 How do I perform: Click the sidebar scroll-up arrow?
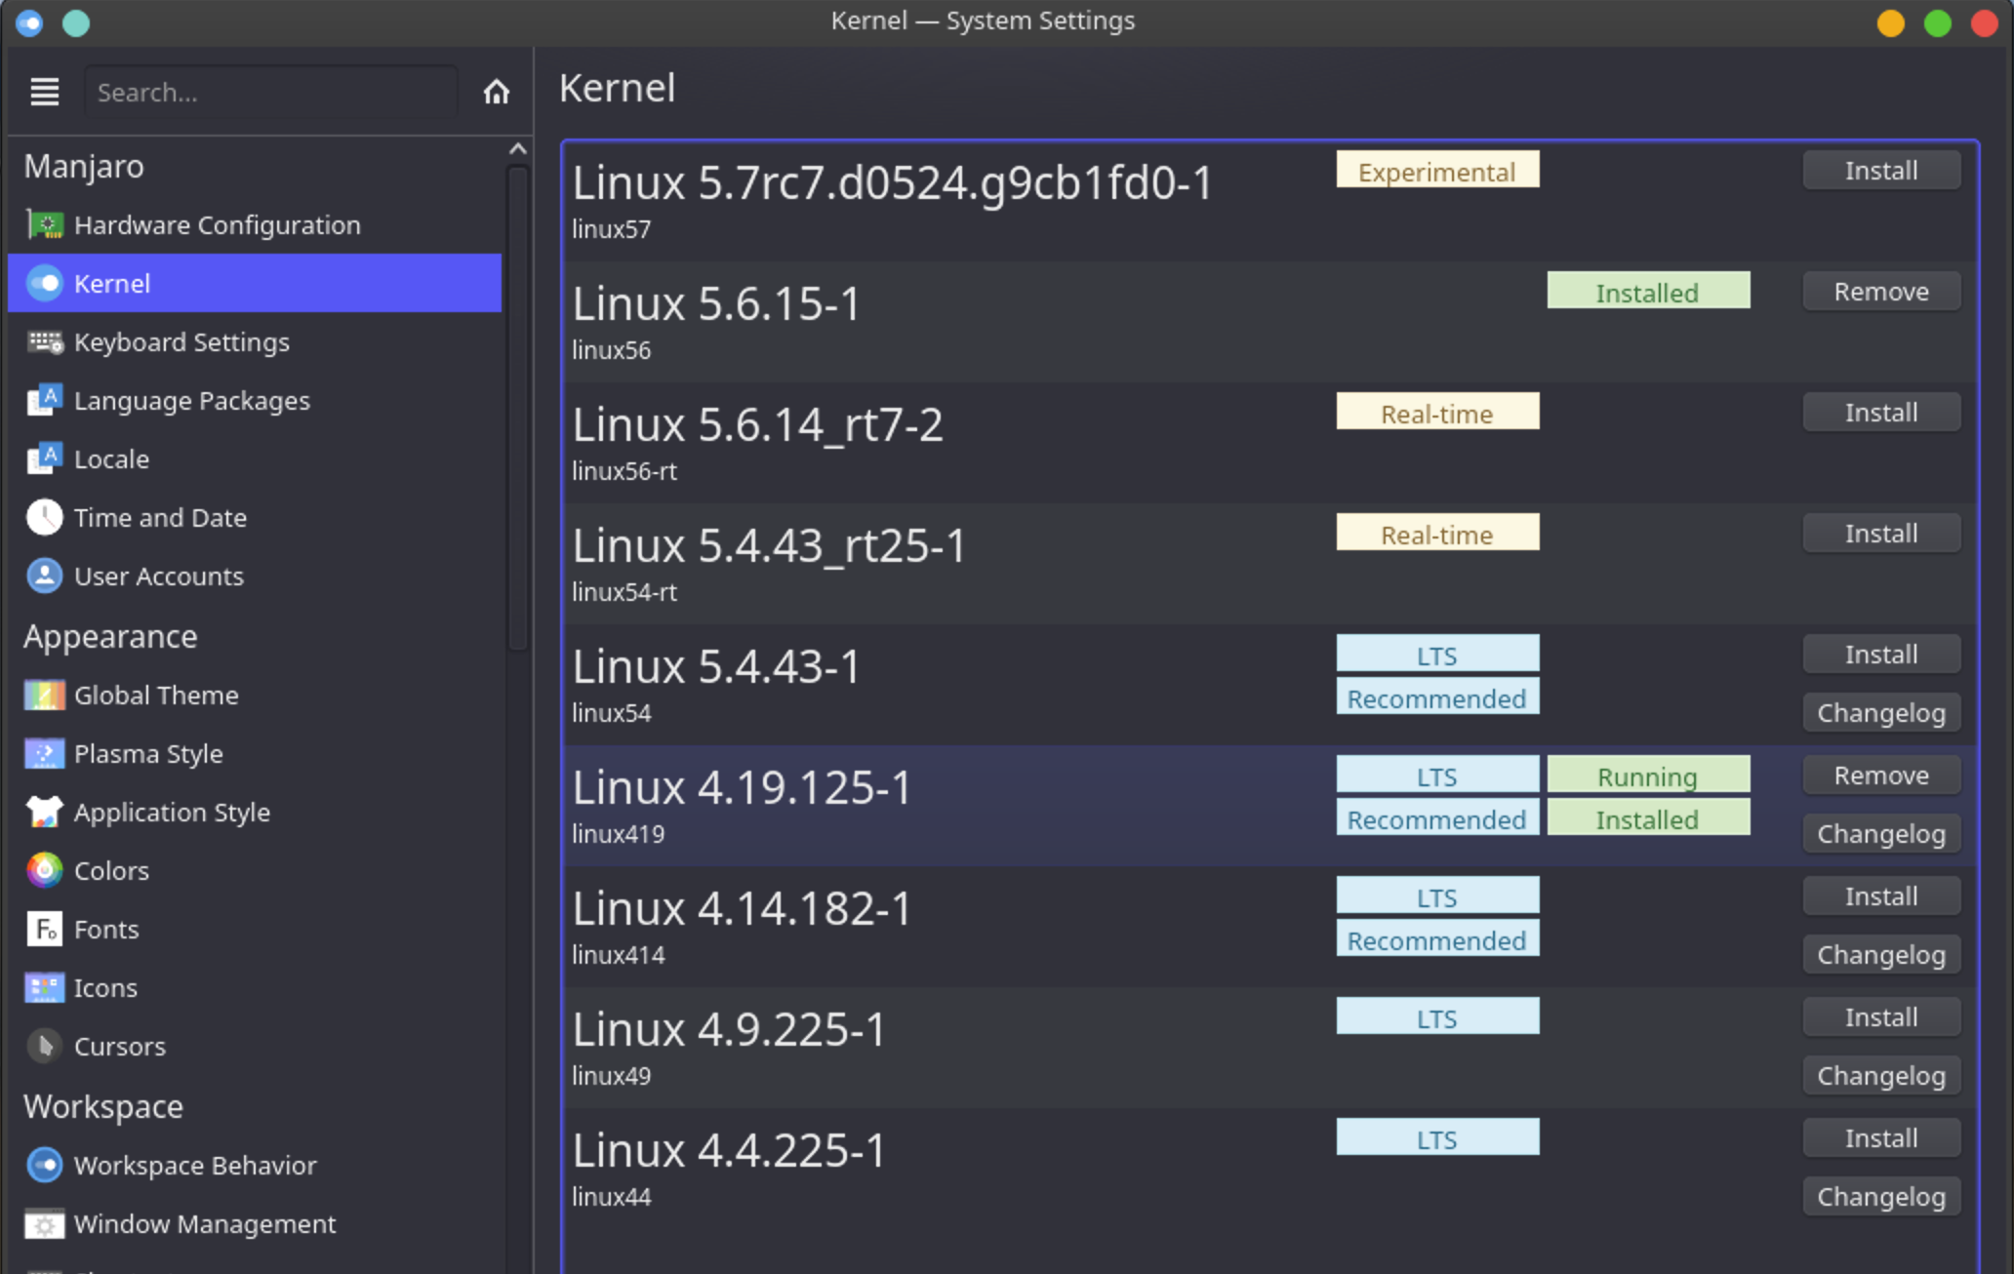[518, 149]
